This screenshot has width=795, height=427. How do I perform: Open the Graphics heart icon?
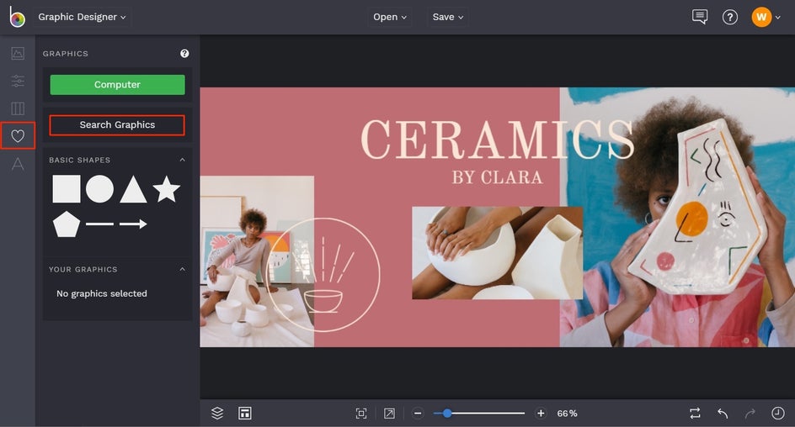point(18,135)
